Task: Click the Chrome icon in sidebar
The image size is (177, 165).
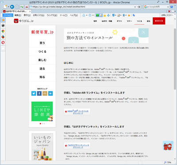Action: 3,31
